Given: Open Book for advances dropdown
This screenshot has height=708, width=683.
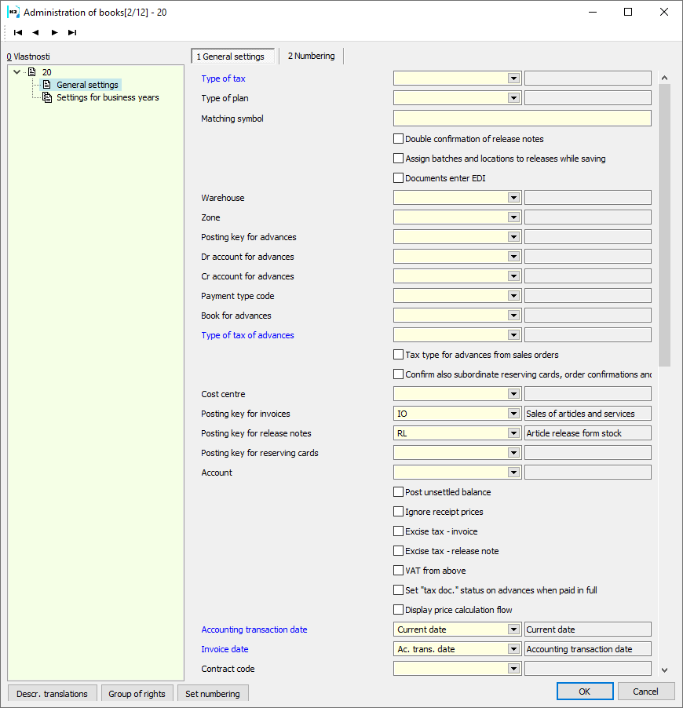Looking at the screenshot, I should point(513,316).
